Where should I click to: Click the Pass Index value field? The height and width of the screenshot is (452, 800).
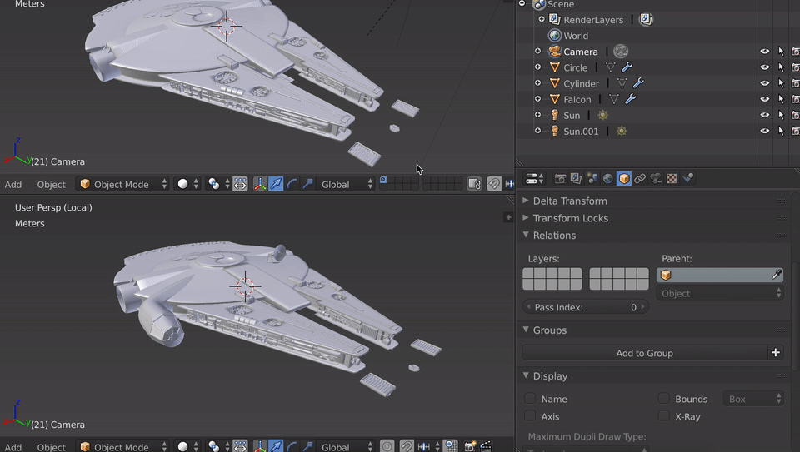pos(586,307)
